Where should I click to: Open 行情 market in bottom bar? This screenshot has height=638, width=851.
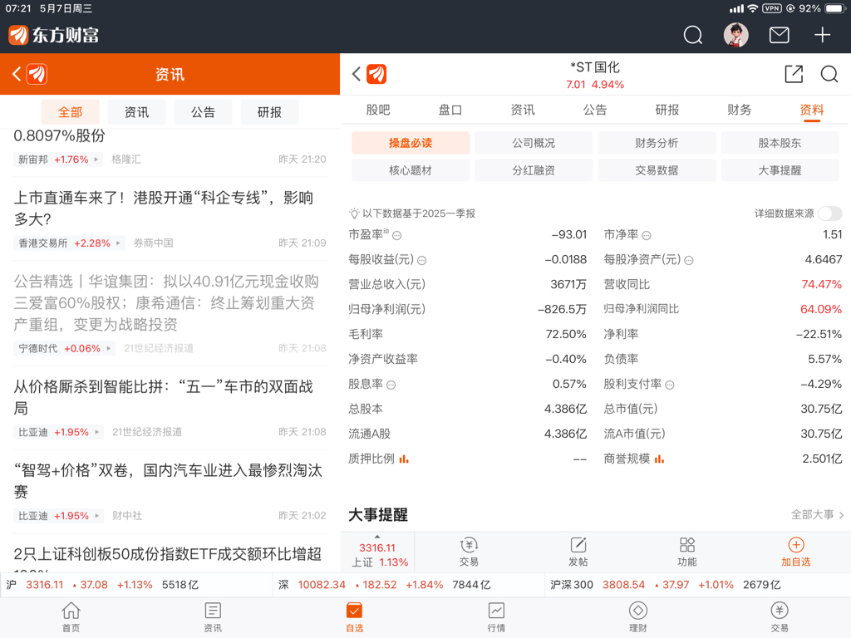[496, 617]
